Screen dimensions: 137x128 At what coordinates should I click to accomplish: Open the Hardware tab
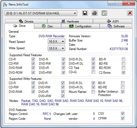click(x=70, y=21)
